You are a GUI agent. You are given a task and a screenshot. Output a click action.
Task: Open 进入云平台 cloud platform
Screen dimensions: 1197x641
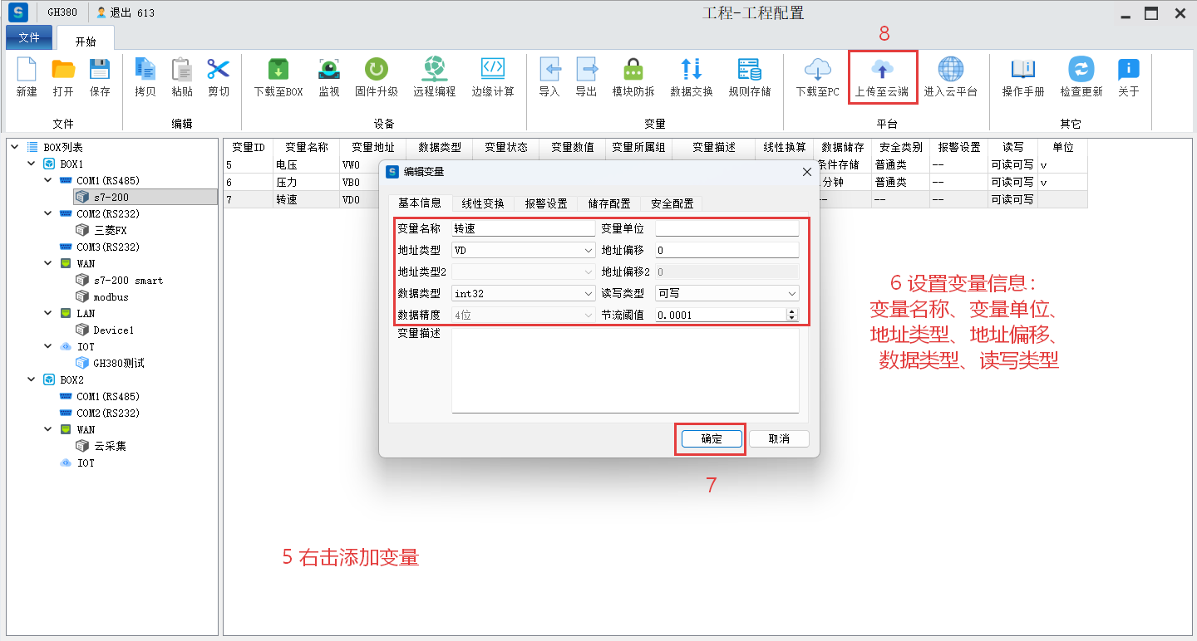pos(951,69)
